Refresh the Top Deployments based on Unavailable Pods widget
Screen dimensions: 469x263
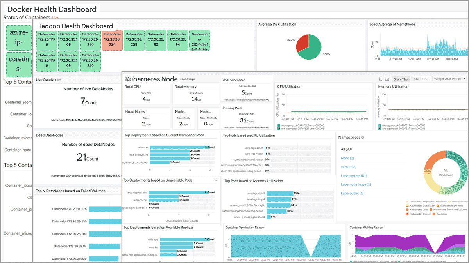(x=216, y=179)
